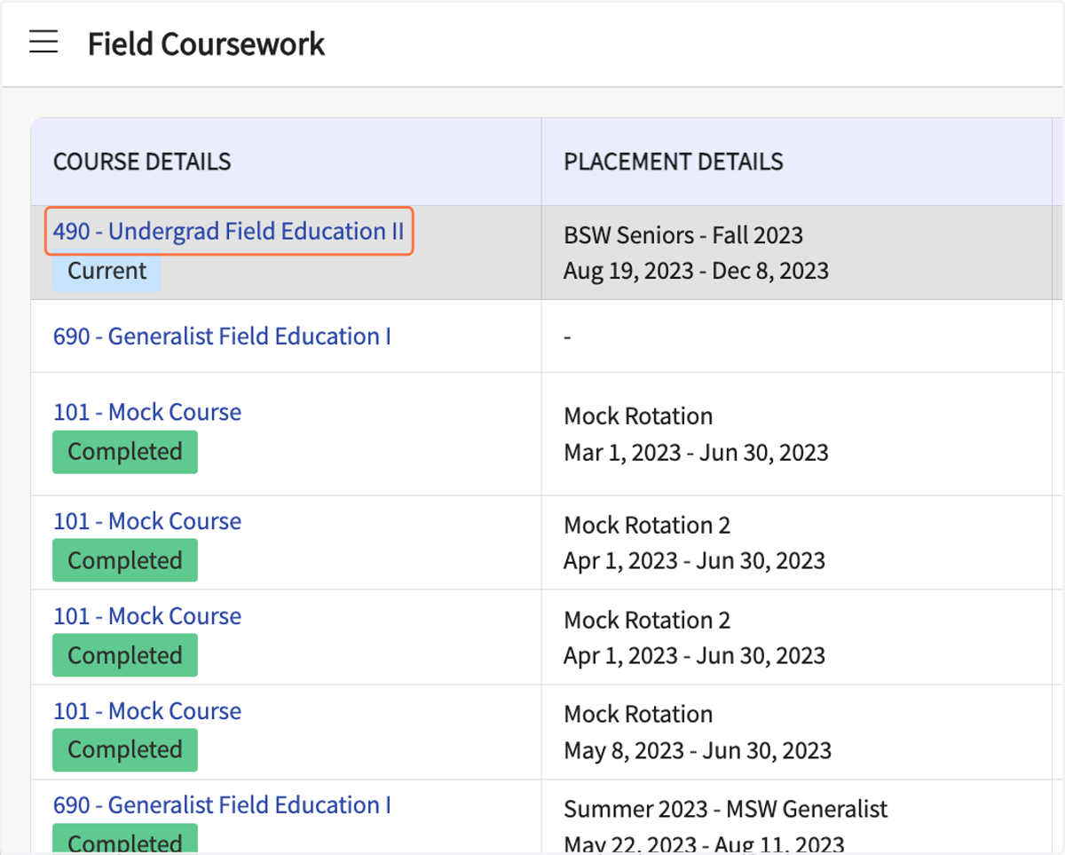Open 101 Mock Course starting Mar 1, 2023
1065x855 pixels.
pos(147,412)
